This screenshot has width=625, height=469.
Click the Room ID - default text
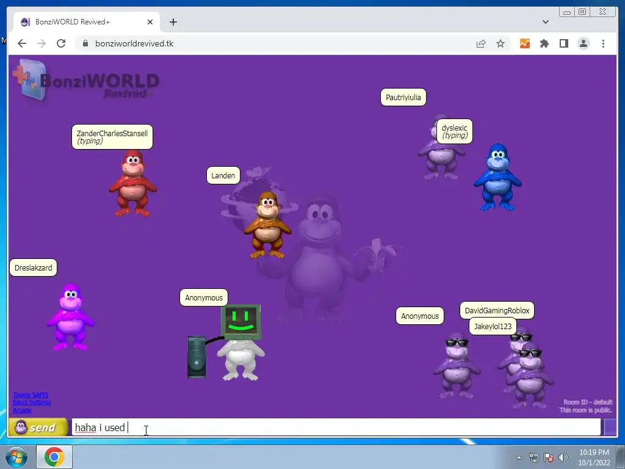[588, 402]
